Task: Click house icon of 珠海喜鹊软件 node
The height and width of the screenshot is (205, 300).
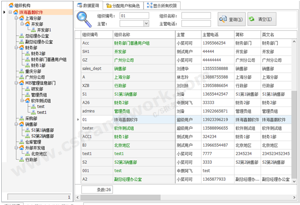Action: pyautogui.click(x=16, y=12)
